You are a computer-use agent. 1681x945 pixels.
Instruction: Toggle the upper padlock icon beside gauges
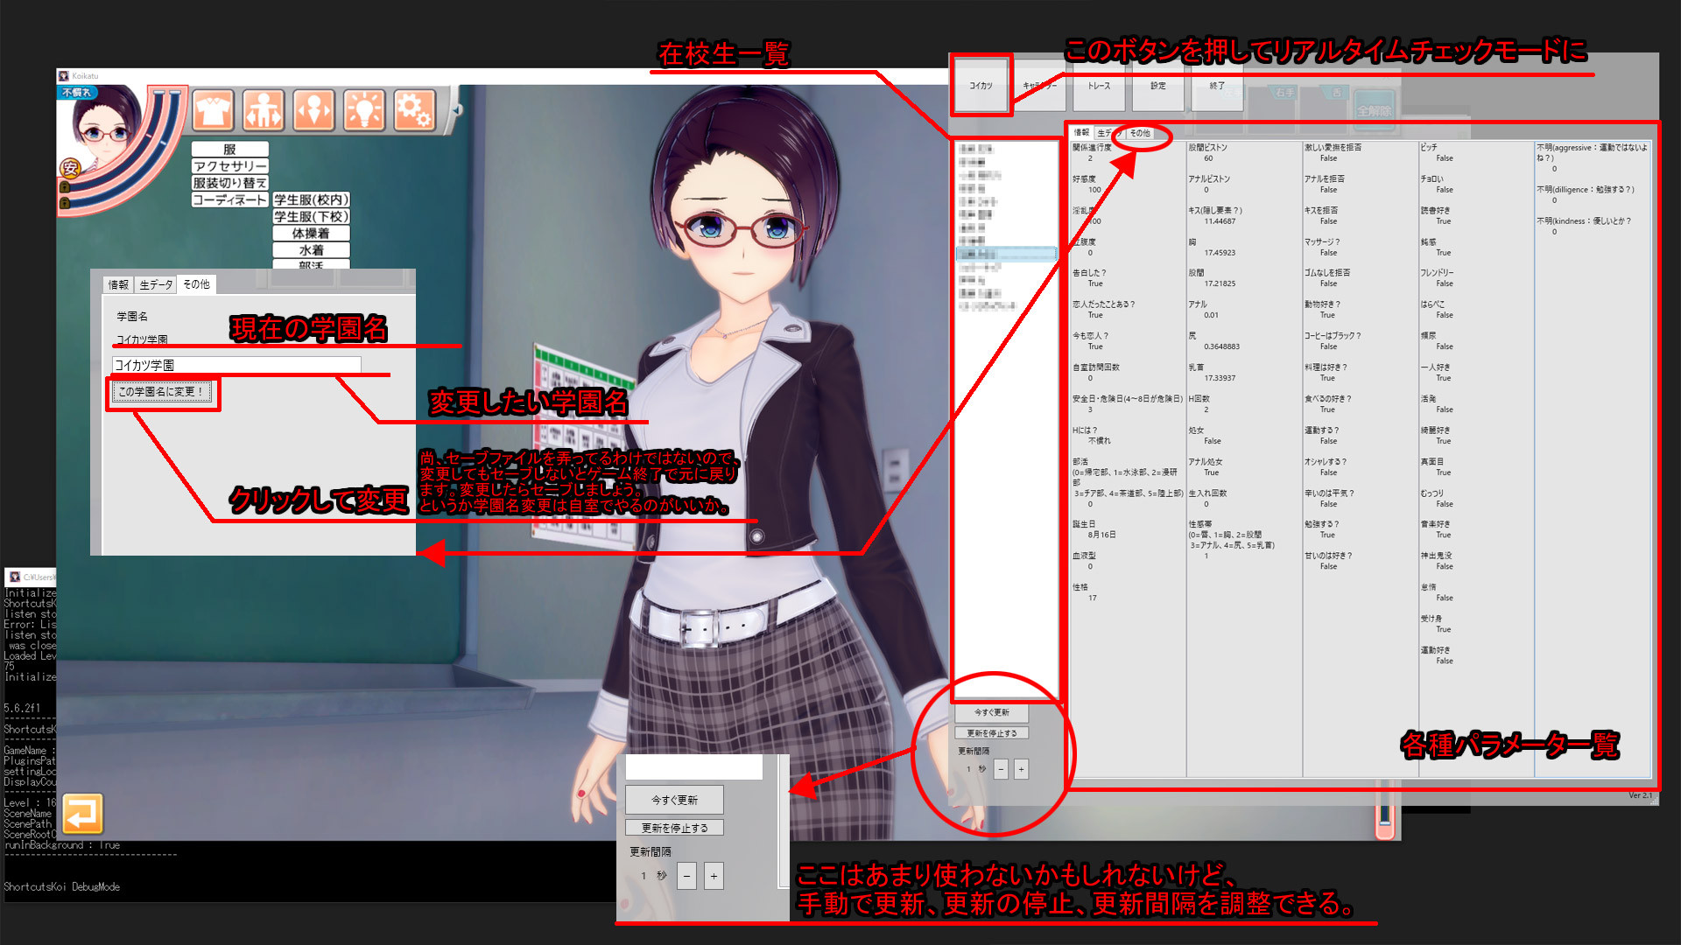pyautogui.click(x=65, y=187)
